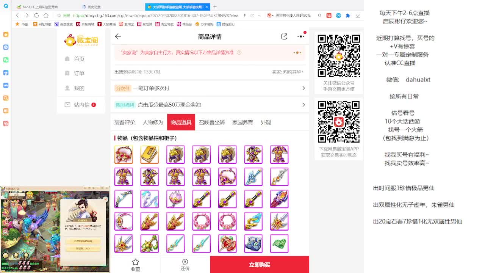The width and height of the screenshot is (485, 273).
Task: Click the browser forward arrow
Action: click(27, 16)
